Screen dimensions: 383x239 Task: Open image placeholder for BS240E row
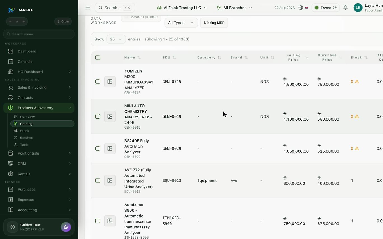click(110, 149)
